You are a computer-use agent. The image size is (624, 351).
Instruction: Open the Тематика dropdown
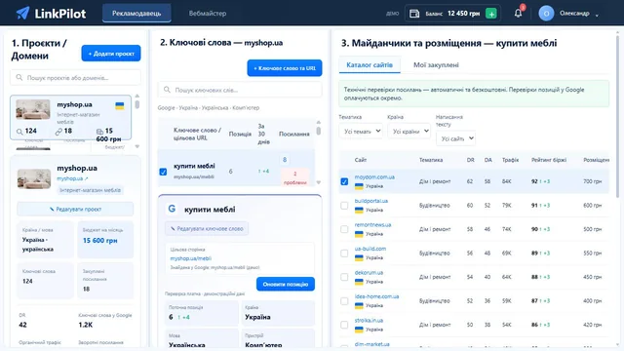361,131
